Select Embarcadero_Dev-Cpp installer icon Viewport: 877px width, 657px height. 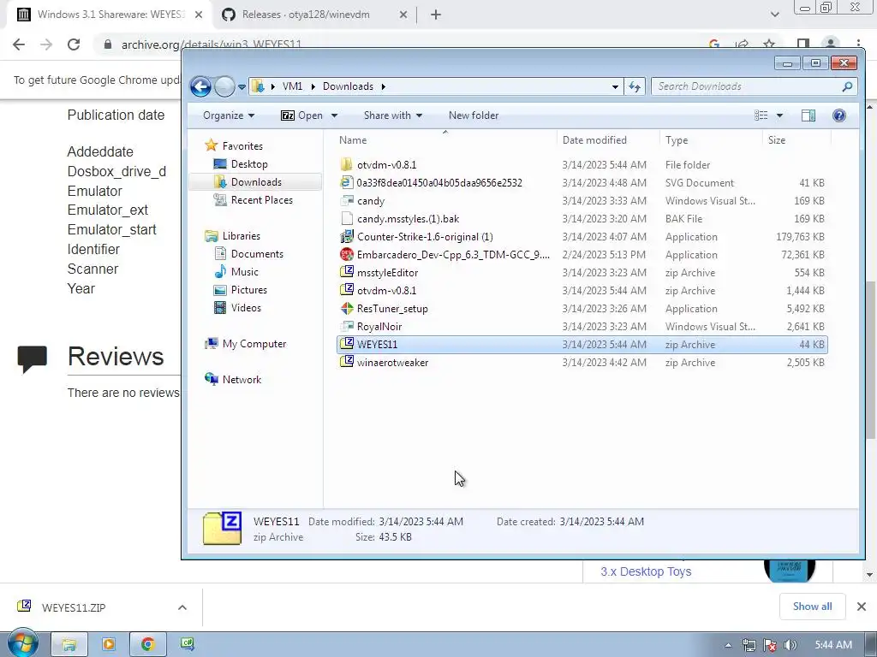coord(347,254)
